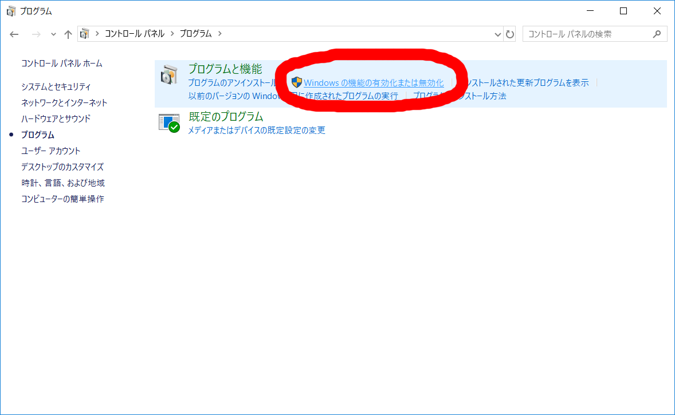Click プログラムのアンインストール link

(232, 82)
